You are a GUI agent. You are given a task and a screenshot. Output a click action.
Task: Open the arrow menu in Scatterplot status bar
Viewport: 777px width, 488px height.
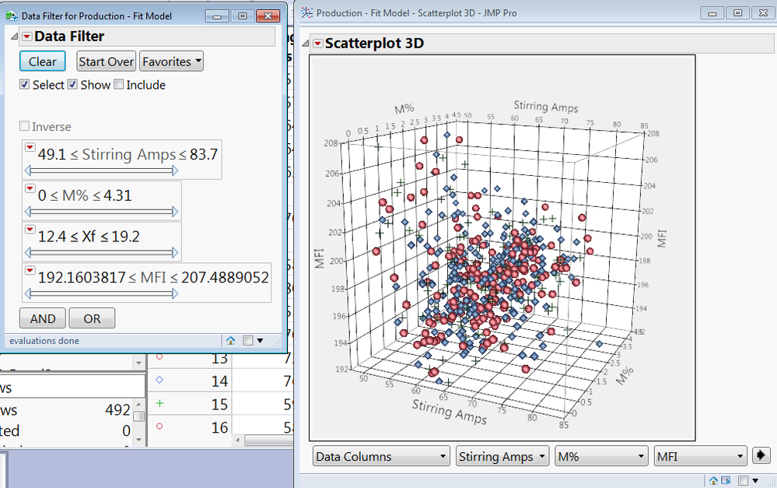coord(755,480)
